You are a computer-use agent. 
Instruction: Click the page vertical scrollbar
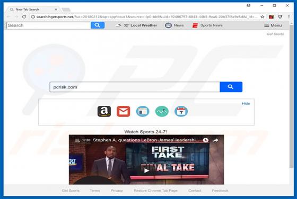[291, 96]
